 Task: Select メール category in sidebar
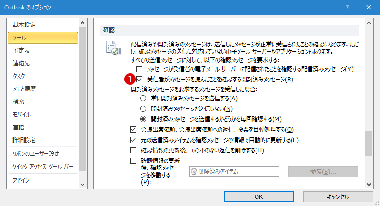[43, 37]
